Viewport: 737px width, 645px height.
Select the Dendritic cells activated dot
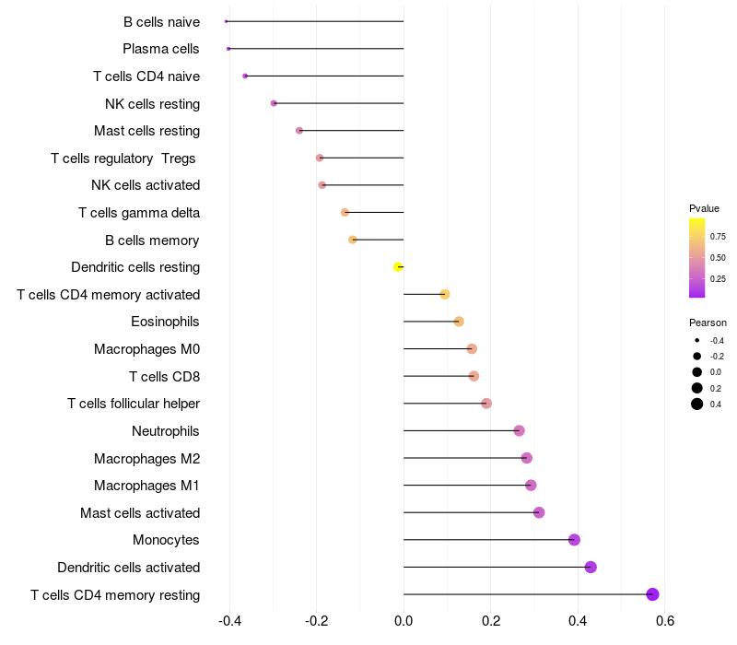tap(591, 567)
